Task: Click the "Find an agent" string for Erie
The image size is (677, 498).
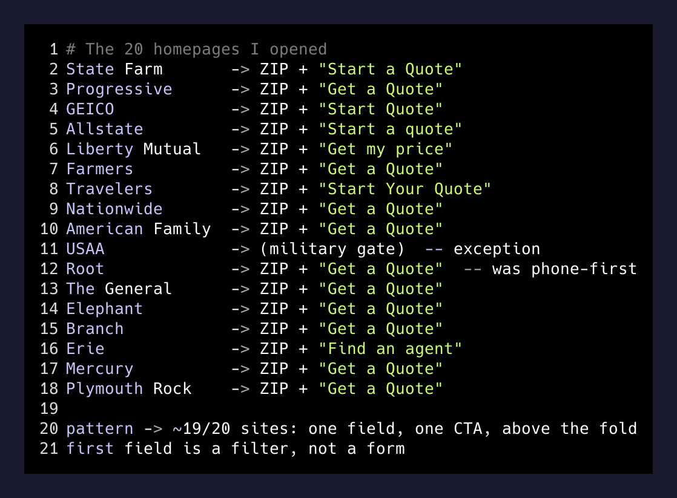Action: [391, 349]
